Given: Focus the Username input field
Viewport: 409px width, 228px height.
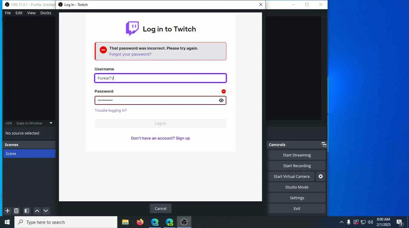Looking at the screenshot, I should (161, 78).
